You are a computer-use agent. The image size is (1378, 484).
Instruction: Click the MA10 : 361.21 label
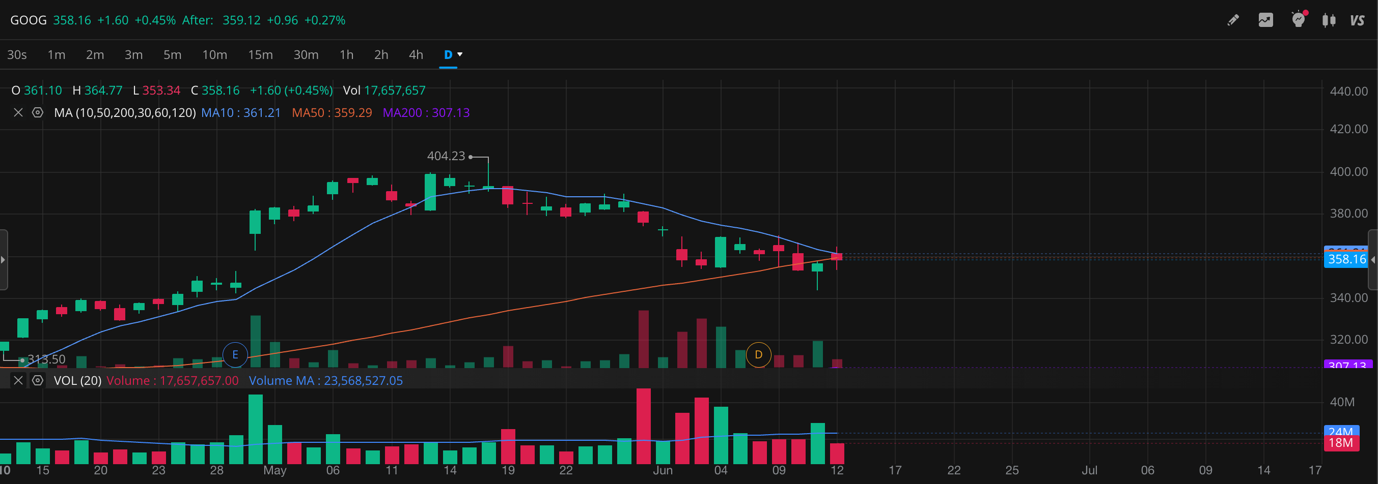tap(241, 113)
